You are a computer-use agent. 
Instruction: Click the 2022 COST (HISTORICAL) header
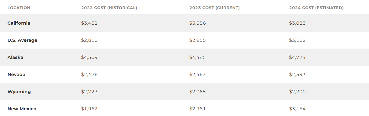109,8
